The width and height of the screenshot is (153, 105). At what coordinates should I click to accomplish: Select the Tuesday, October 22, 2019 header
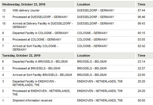21,55
